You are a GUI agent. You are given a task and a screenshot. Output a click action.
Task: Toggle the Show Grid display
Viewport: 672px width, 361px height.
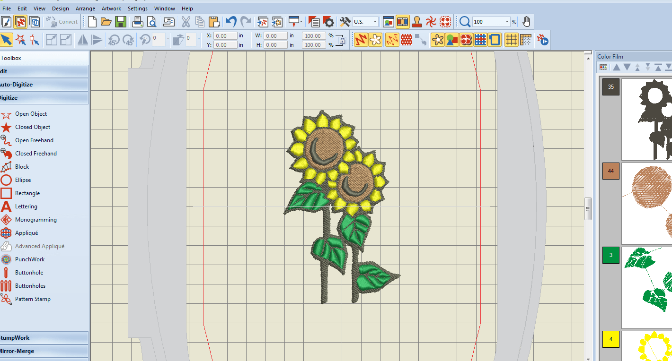[511, 40]
